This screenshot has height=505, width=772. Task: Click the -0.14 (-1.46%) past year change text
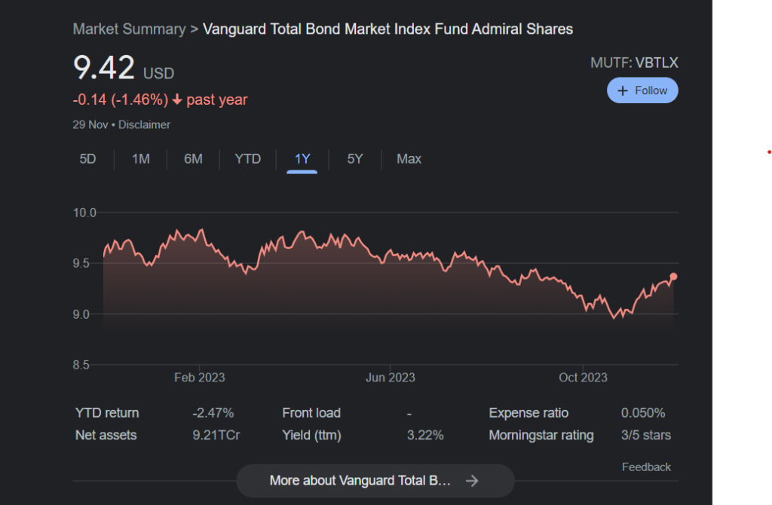(160, 100)
